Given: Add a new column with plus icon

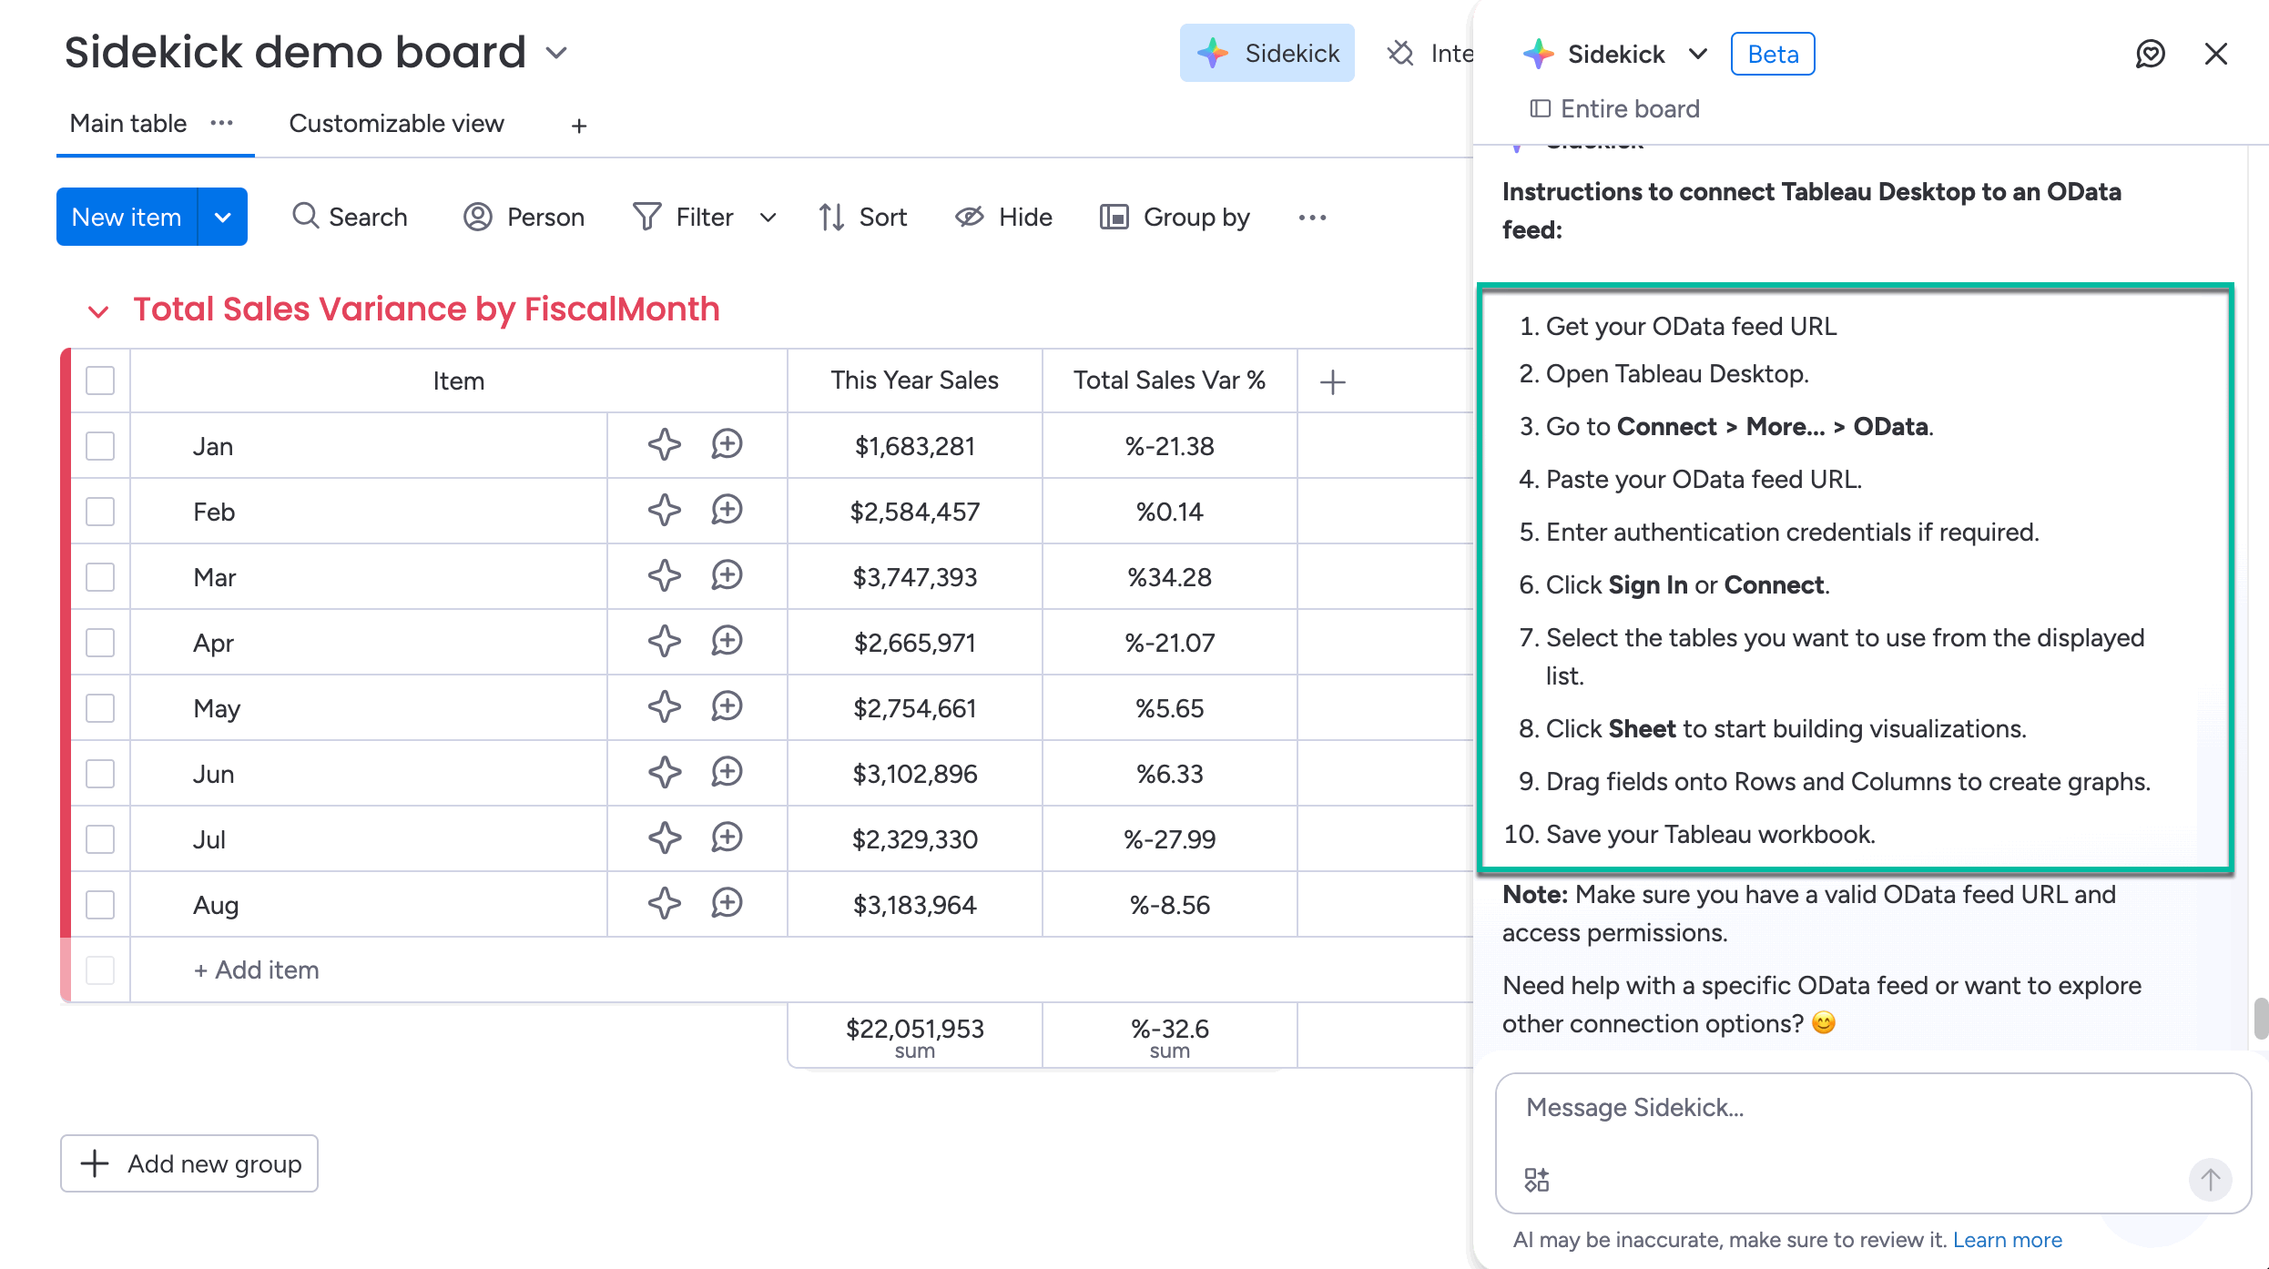Looking at the screenshot, I should (x=1332, y=381).
